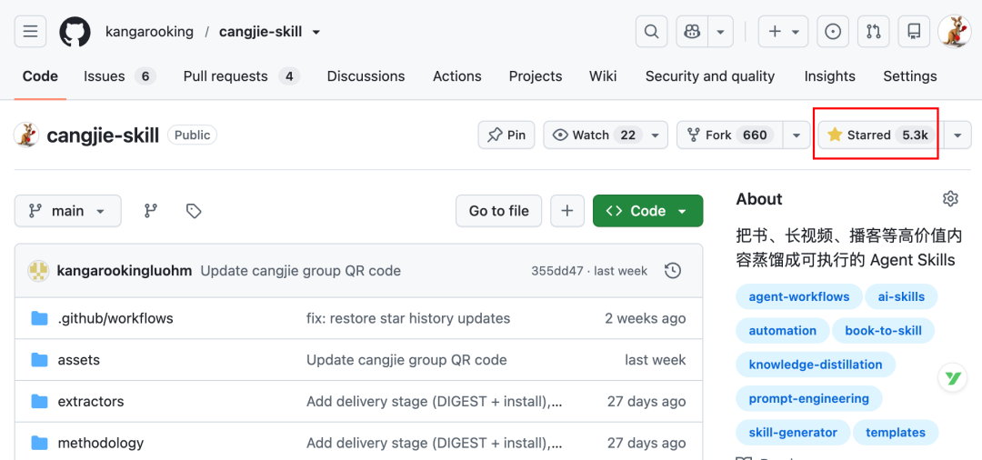This screenshot has height=460, width=982.
Task: Fork the repository
Action: tap(730, 135)
